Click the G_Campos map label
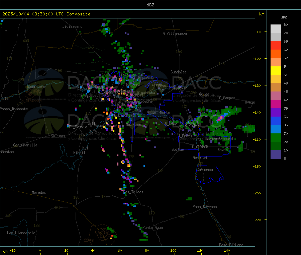 (x=227, y=98)
